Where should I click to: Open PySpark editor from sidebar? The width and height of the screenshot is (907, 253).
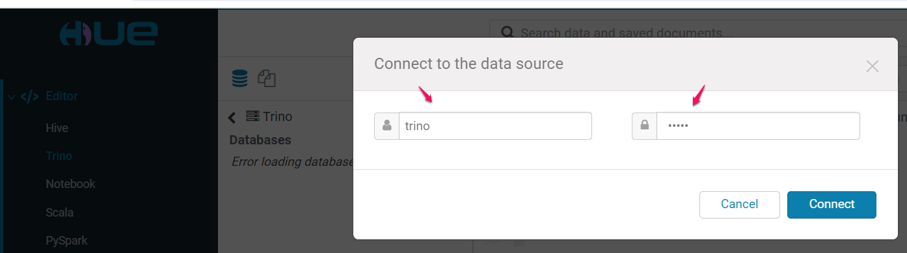(x=66, y=241)
